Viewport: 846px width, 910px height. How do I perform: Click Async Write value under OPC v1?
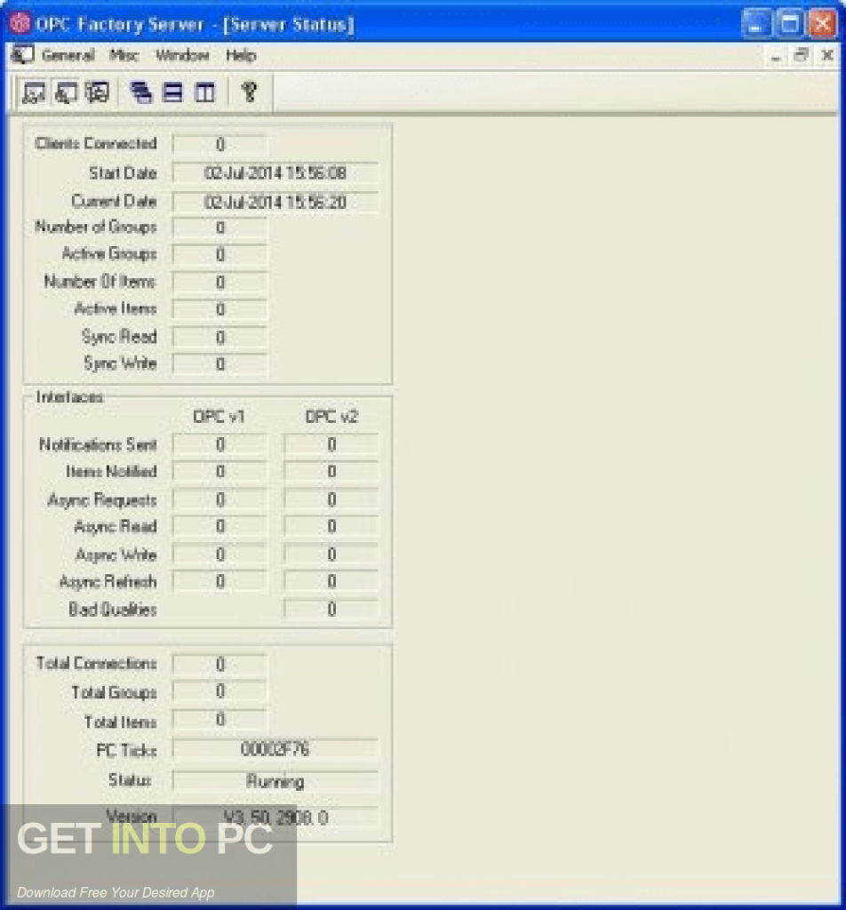coord(219,555)
